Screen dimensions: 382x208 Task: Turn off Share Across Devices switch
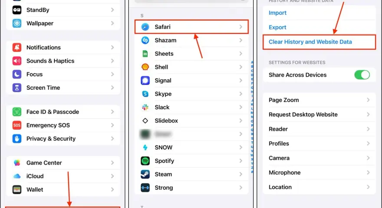[x=362, y=75]
